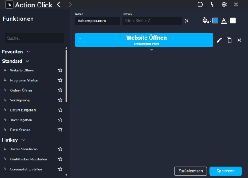Select Tasten Simulieren function
The width and height of the screenshot is (248, 178).
pos(24,149)
